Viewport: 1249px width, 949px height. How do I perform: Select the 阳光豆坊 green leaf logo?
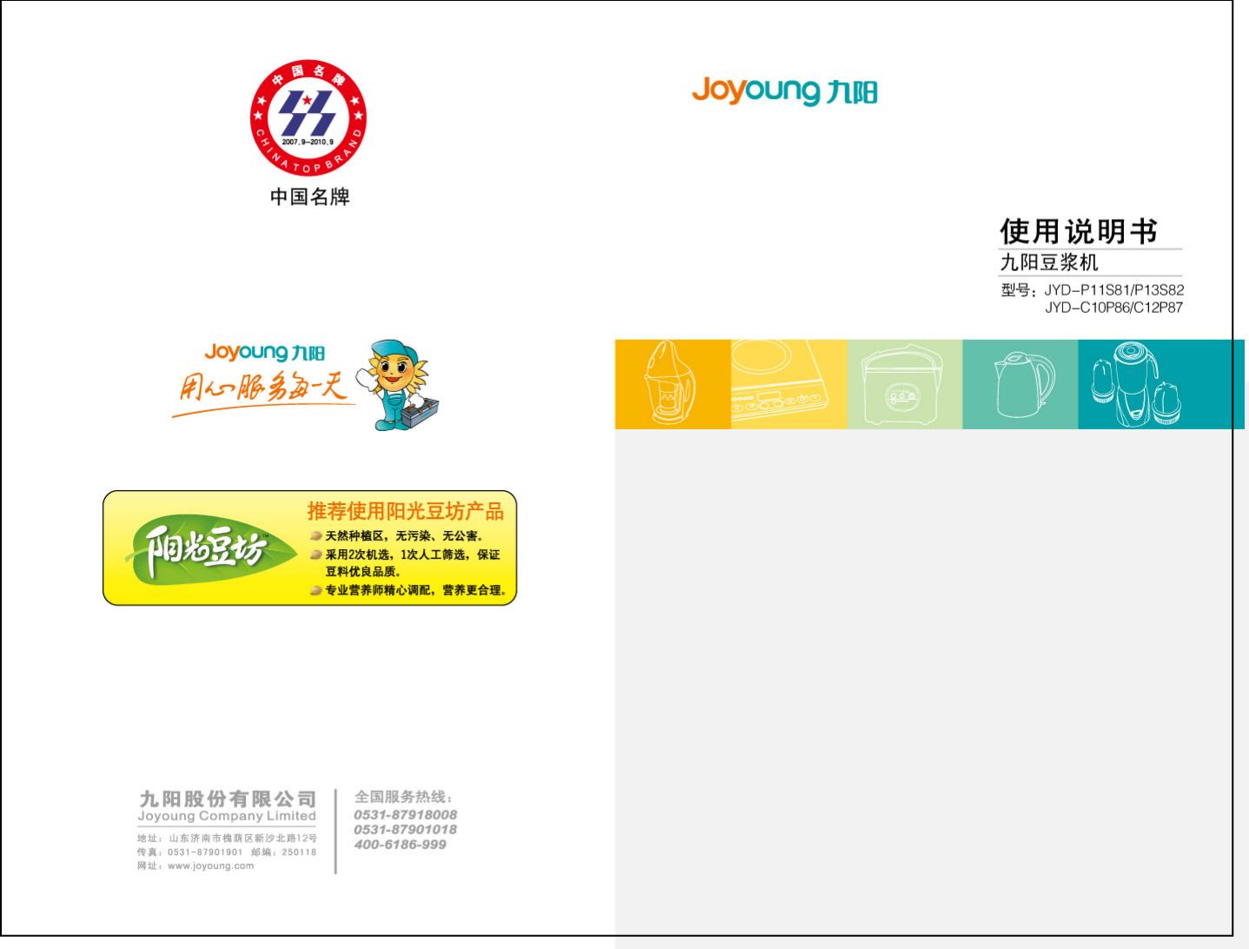202,550
